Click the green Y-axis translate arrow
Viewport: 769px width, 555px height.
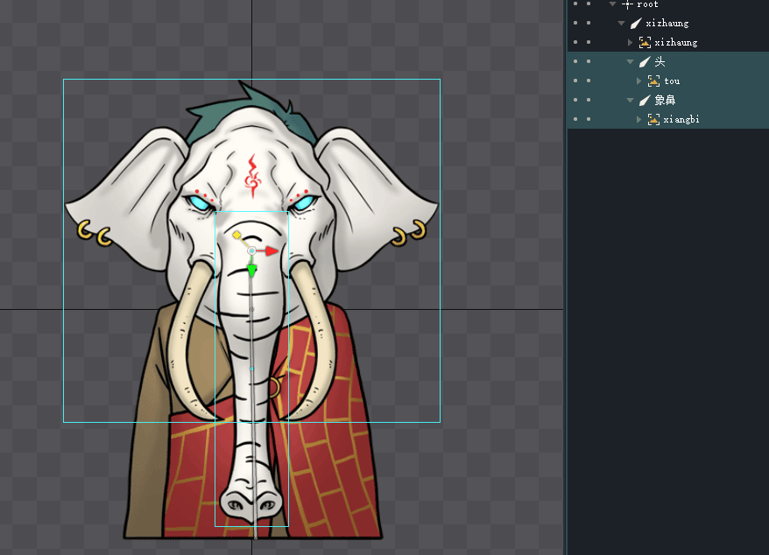point(252,272)
